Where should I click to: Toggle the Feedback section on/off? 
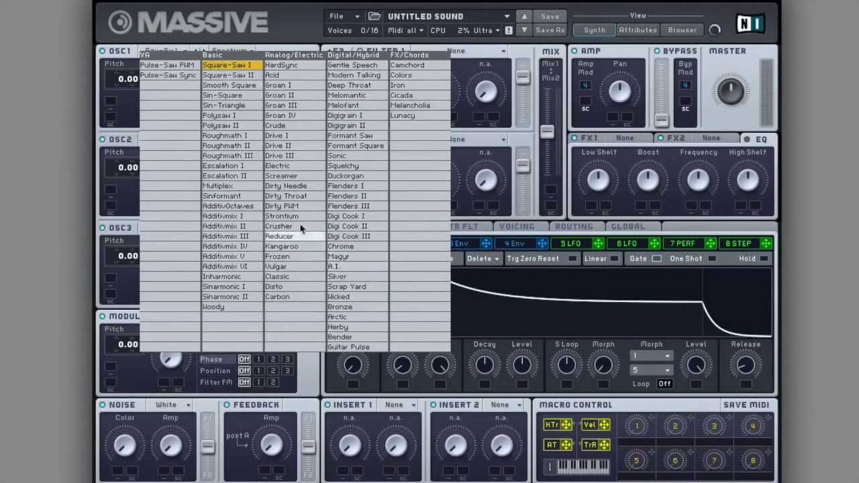(x=227, y=405)
